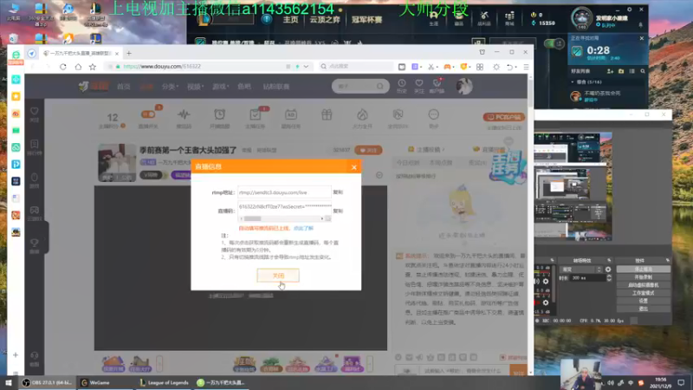Screen dimensions: 693x390
Task: Open OBS 设置 settings button
Action: pyautogui.click(x=643, y=301)
